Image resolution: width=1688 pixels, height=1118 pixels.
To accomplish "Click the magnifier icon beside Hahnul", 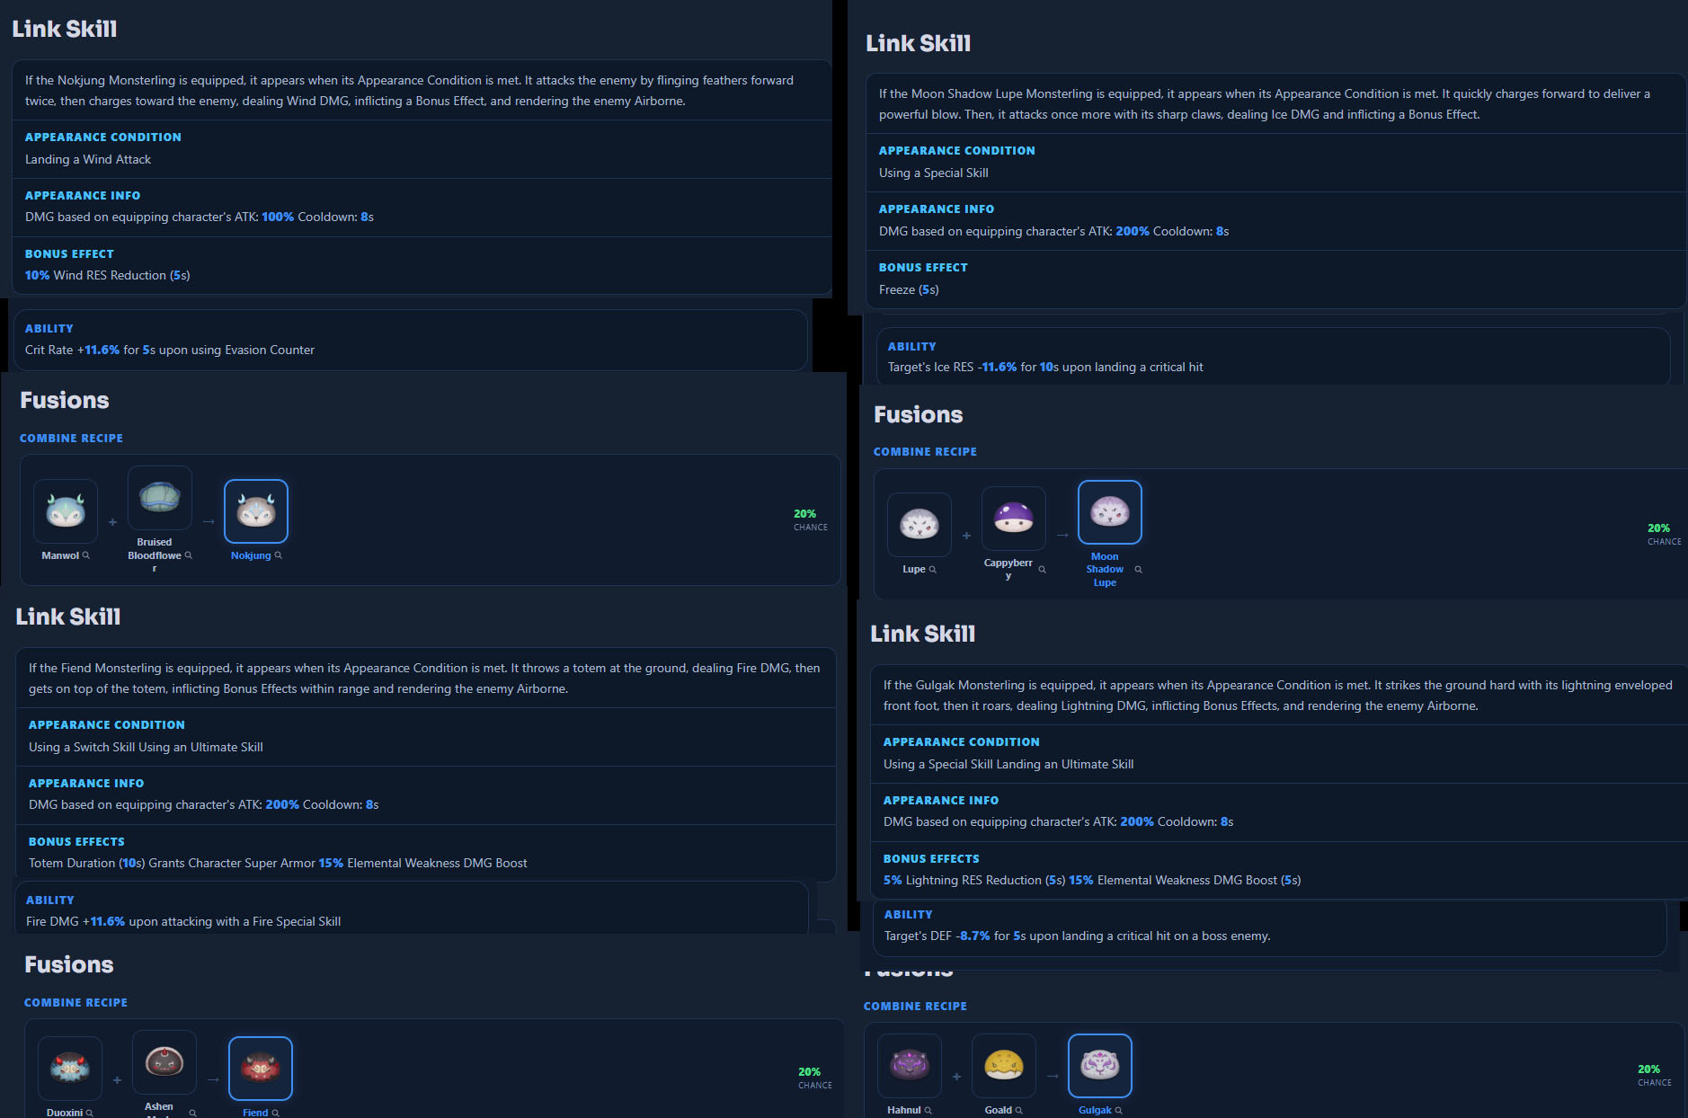I will pyautogui.click(x=928, y=1110).
